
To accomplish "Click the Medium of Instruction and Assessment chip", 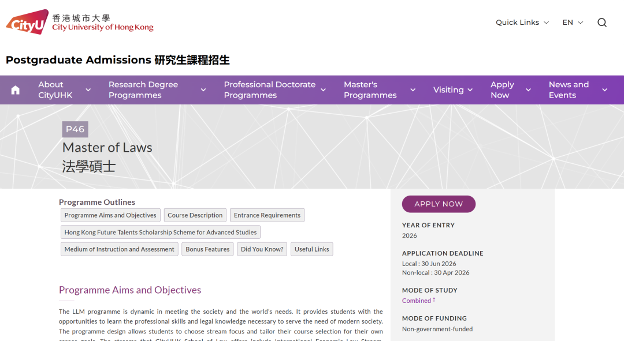I will [x=119, y=249].
